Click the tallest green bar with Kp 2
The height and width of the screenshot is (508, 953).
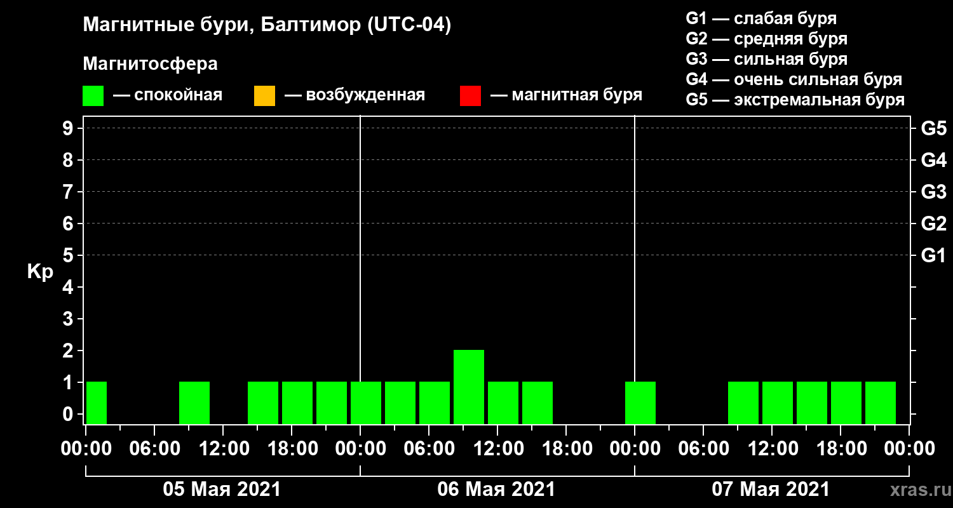coord(469,387)
